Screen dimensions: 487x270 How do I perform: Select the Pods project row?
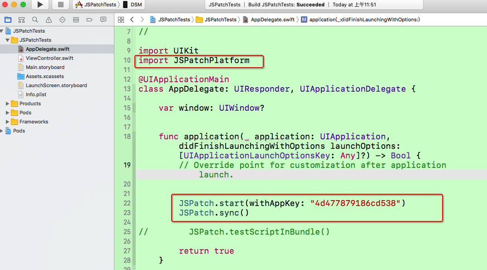click(57, 131)
